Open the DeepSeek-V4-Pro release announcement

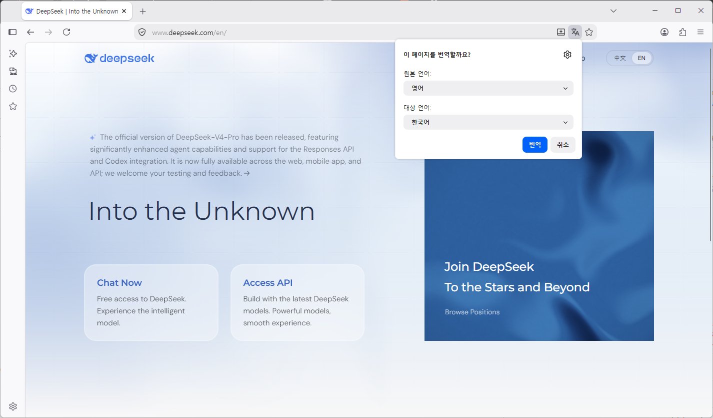coord(225,155)
